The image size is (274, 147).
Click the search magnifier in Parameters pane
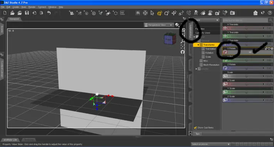coord(271,20)
